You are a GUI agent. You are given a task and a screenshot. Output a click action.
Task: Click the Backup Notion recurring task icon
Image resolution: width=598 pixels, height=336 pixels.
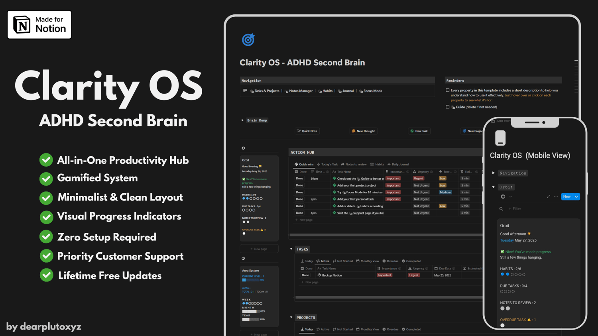319,275
